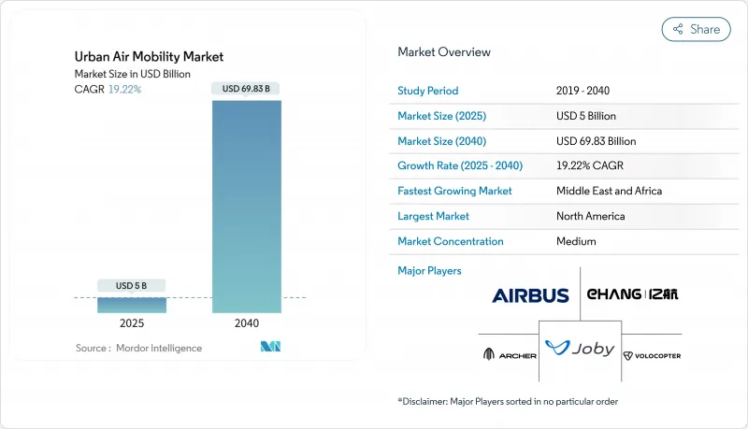The width and height of the screenshot is (748, 429).
Task: Click the USD 69.83 B bar label
Action: [x=247, y=89]
